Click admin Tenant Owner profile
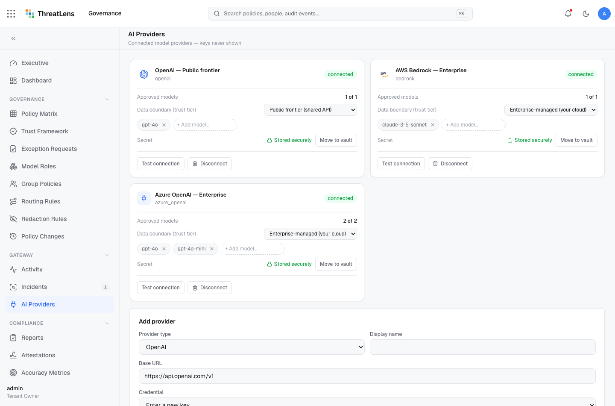 coord(23,392)
